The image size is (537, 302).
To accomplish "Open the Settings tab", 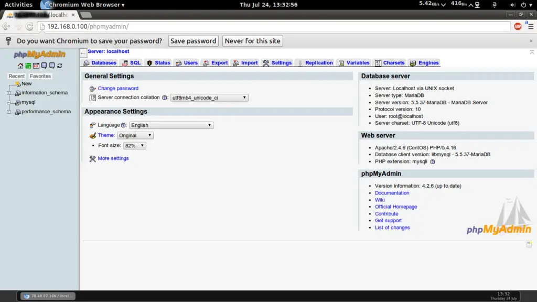I will click(x=277, y=63).
